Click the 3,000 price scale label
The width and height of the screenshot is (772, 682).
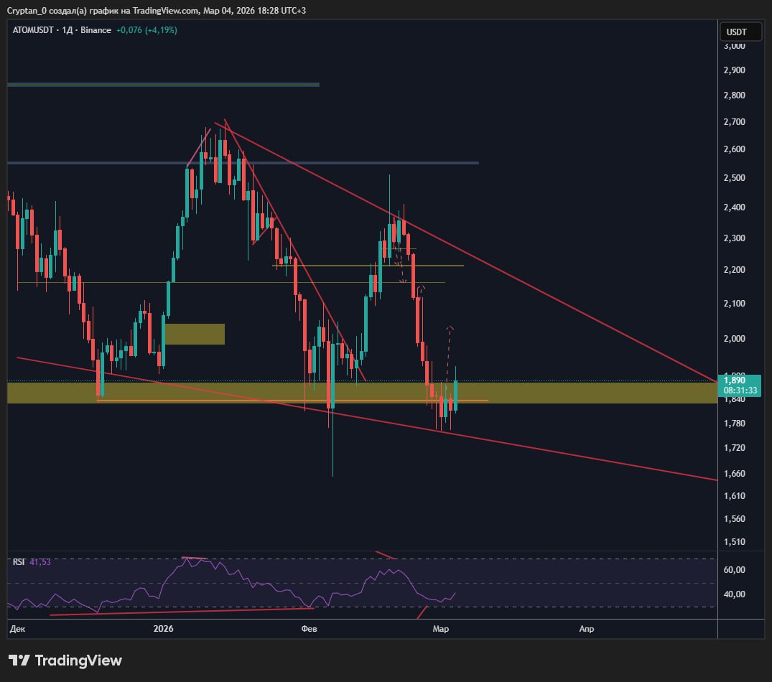(x=734, y=46)
